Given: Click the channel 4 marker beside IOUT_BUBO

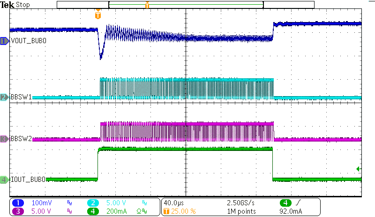Looking at the screenshot, I should 4,180.
